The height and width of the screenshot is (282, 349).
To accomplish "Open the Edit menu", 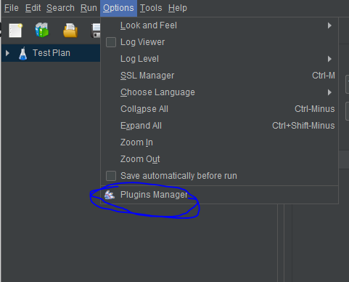I will tap(33, 8).
